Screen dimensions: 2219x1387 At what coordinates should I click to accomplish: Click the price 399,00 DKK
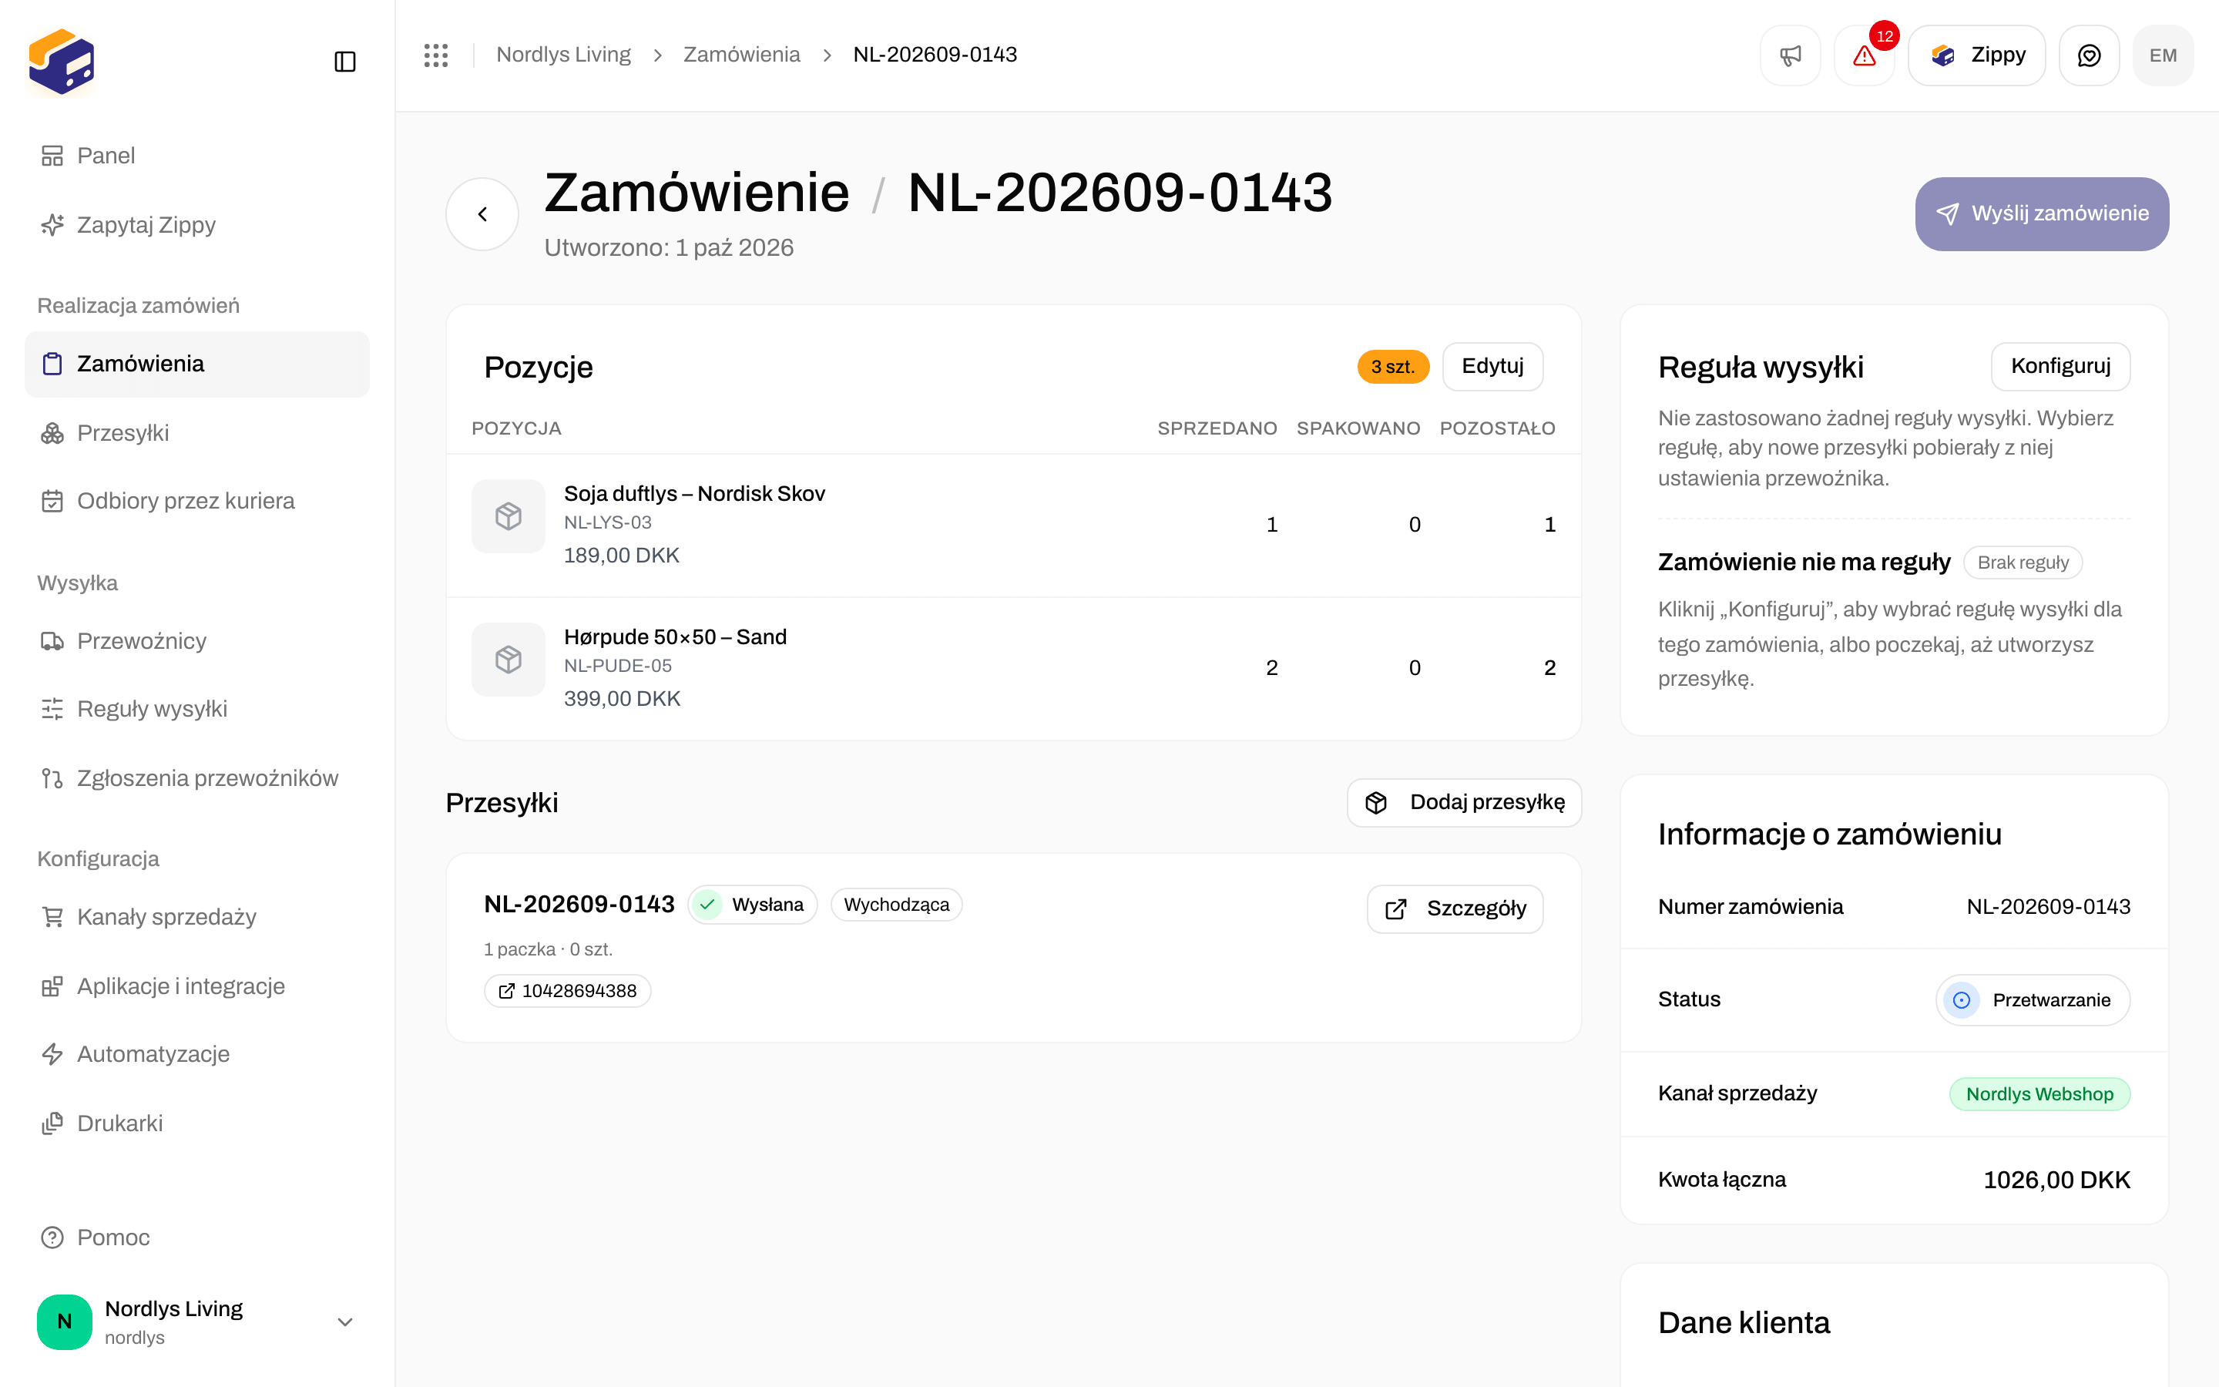coord(622,699)
